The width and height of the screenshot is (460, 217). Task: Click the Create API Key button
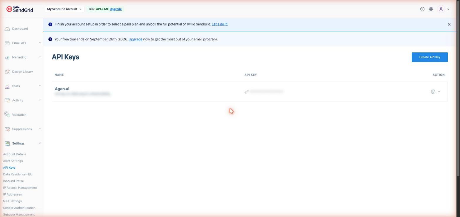click(x=430, y=57)
